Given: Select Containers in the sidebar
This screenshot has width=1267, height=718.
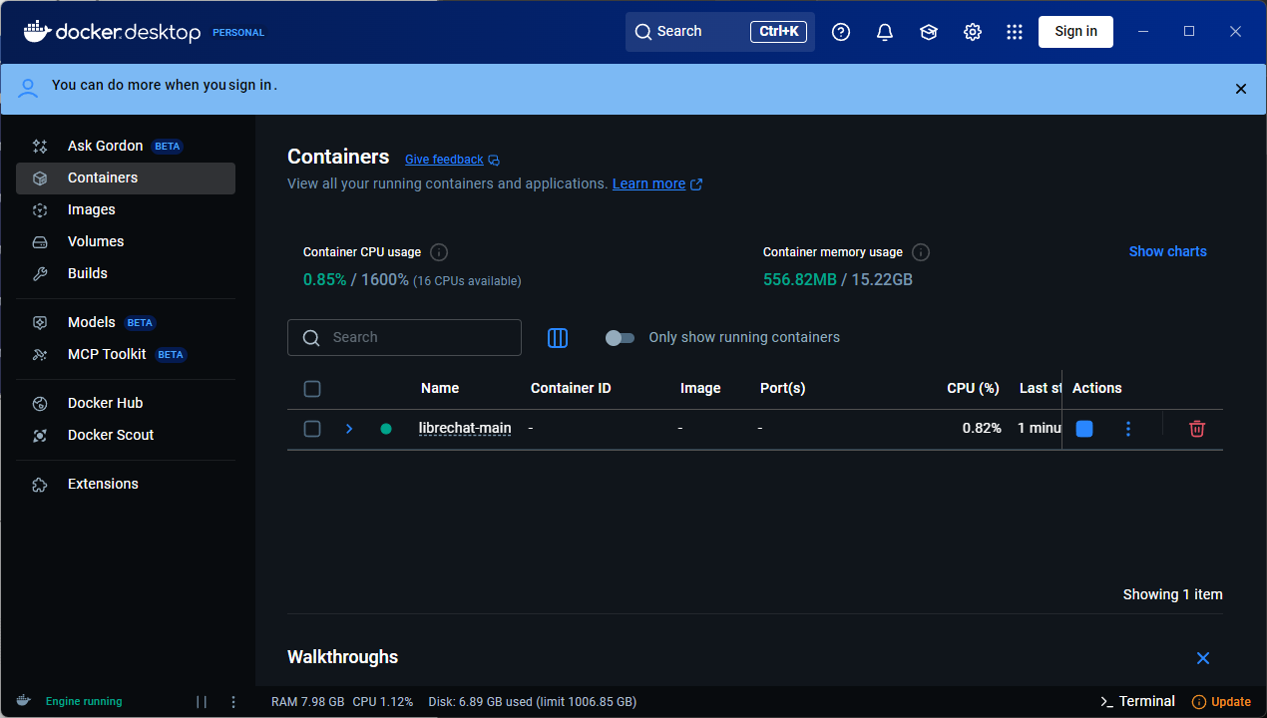Looking at the screenshot, I should [x=126, y=178].
